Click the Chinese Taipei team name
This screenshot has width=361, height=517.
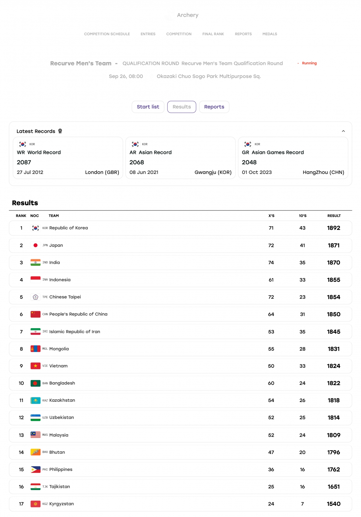point(65,297)
